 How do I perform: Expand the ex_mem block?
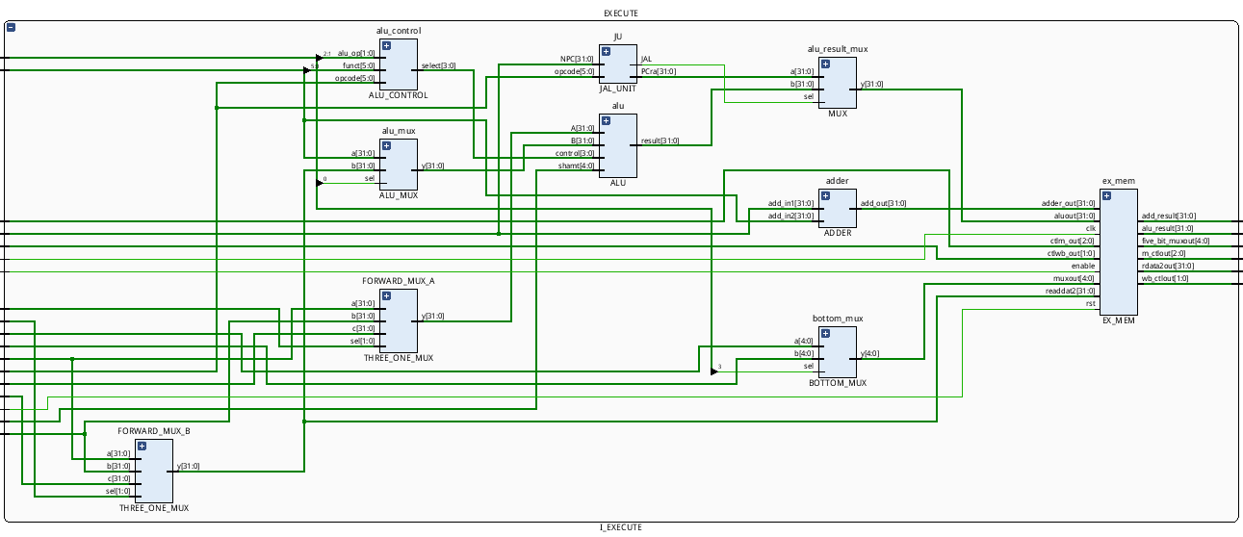(x=1106, y=195)
